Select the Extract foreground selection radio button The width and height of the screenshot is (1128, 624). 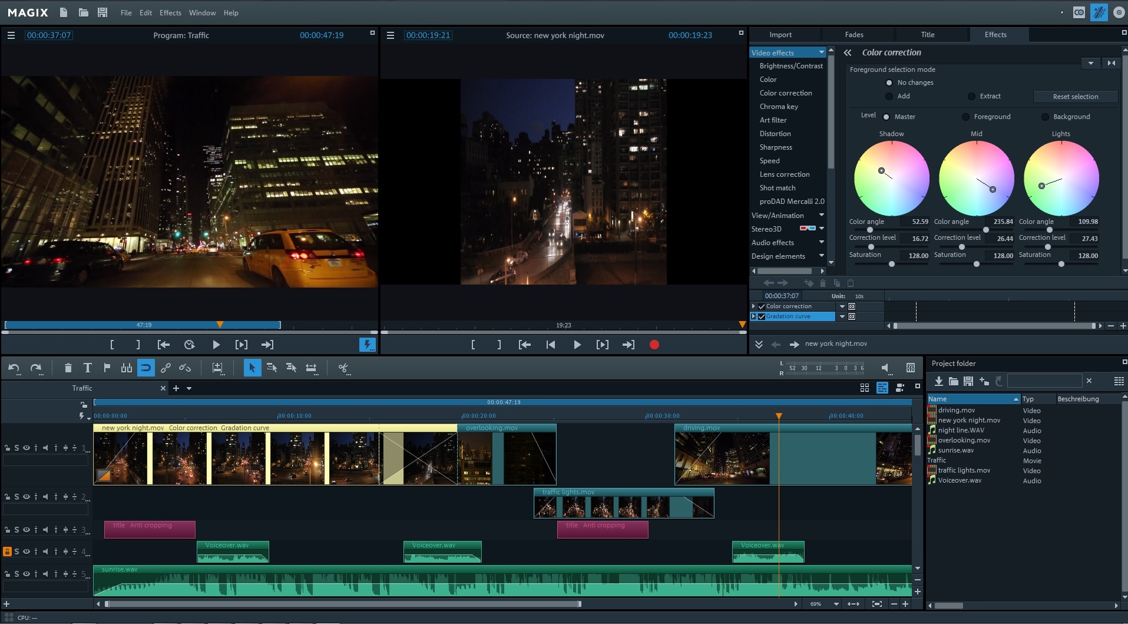(972, 96)
